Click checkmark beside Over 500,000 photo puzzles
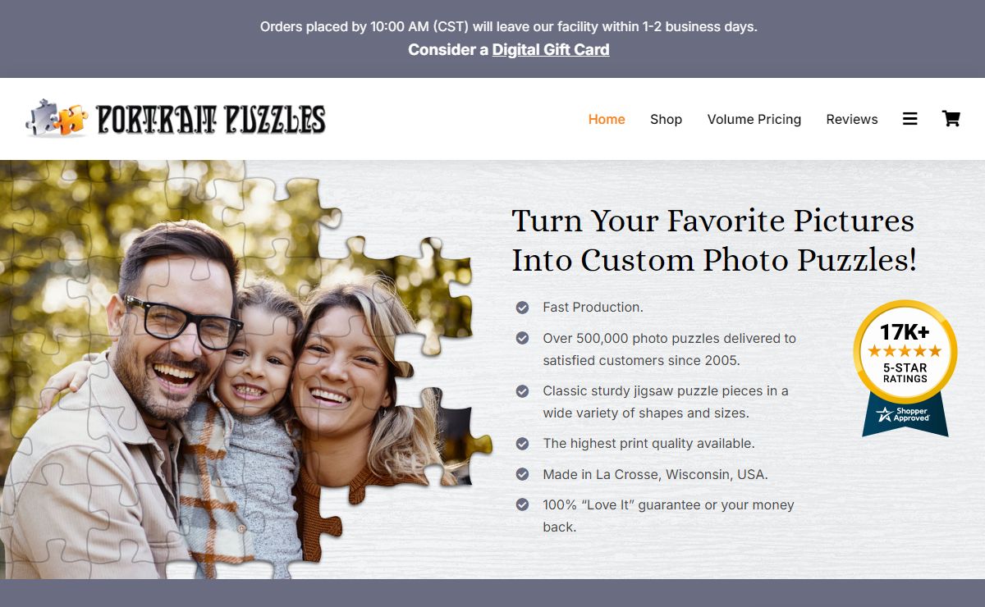 pos(522,338)
